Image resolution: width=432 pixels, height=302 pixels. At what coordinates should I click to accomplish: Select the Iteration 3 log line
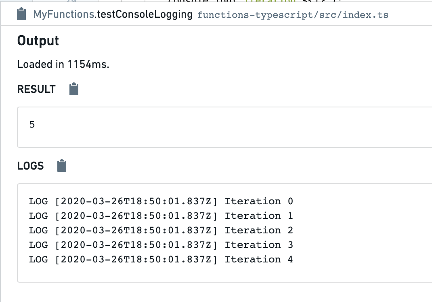point(161,245)
